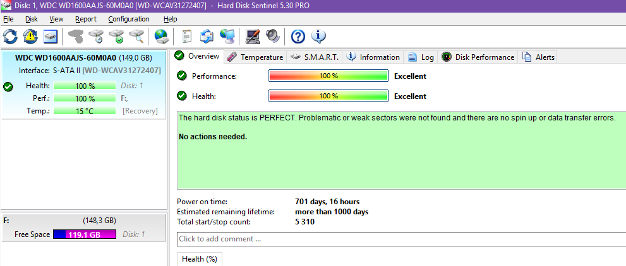Viewport: 626px width, 266px height.
Task: Click the Temp. 15 °C green bar
Action: 85,111
